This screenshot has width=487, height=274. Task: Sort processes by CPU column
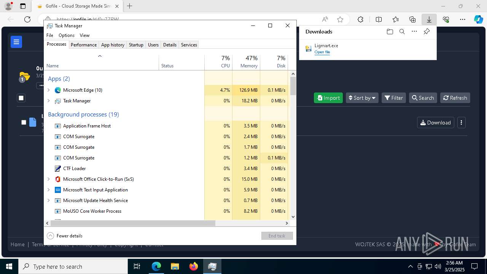(x=218, y=62)
